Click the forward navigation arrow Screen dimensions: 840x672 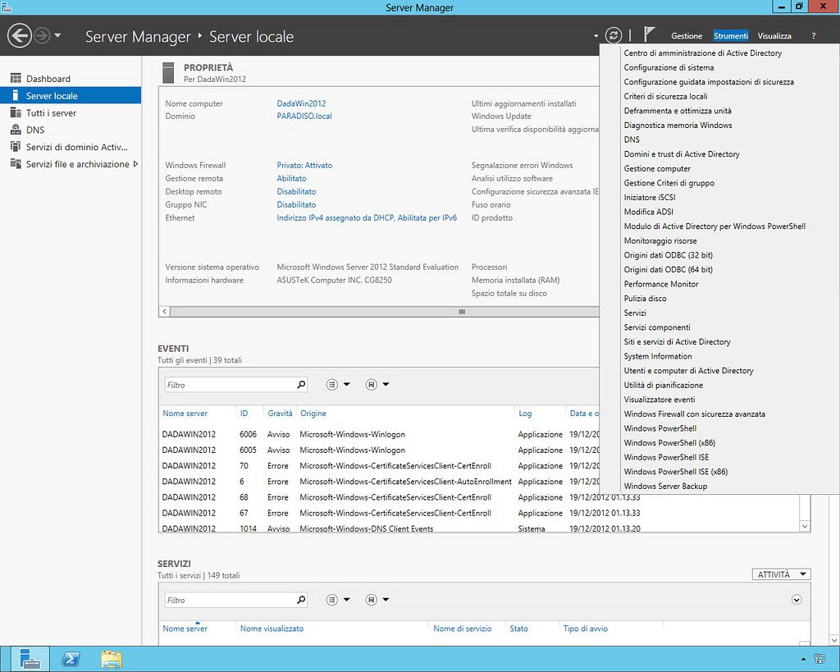pos(42,36)
